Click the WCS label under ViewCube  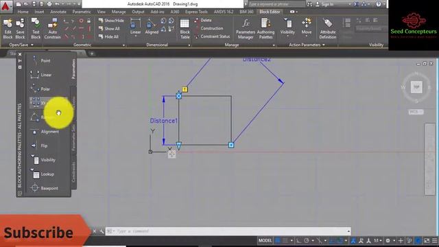click(416, 112)
